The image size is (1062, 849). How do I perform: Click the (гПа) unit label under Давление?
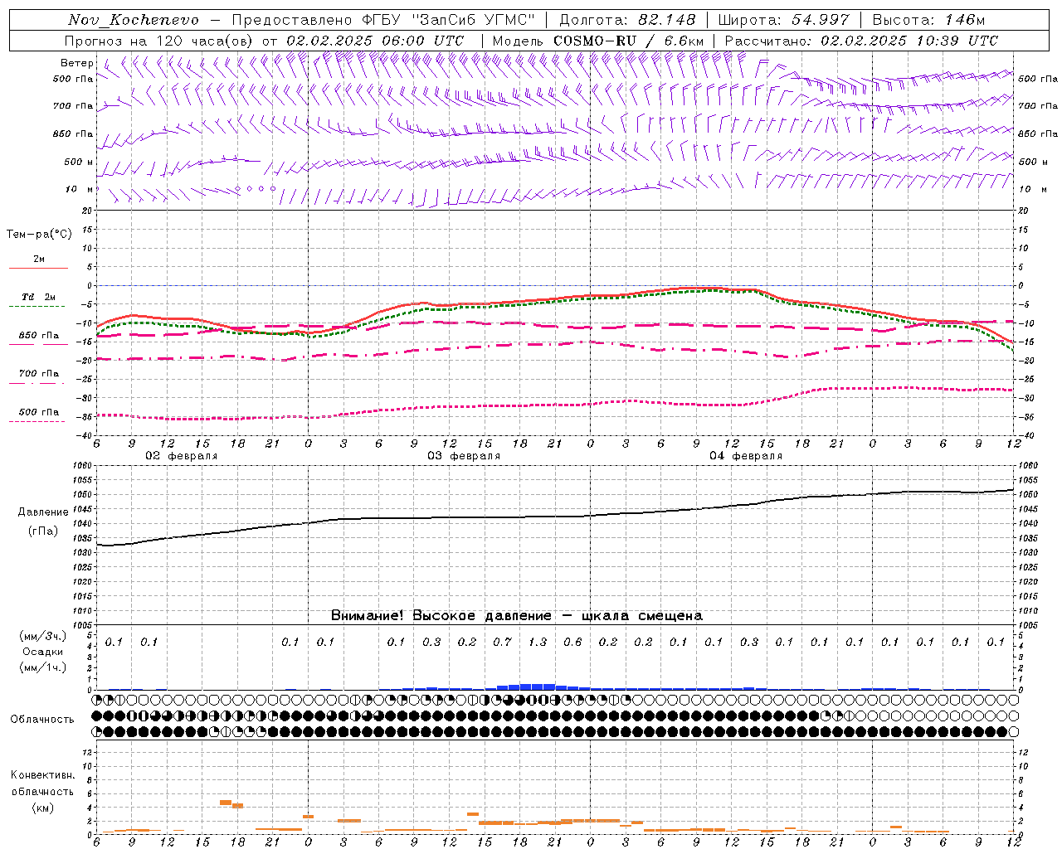coord(43,531)
